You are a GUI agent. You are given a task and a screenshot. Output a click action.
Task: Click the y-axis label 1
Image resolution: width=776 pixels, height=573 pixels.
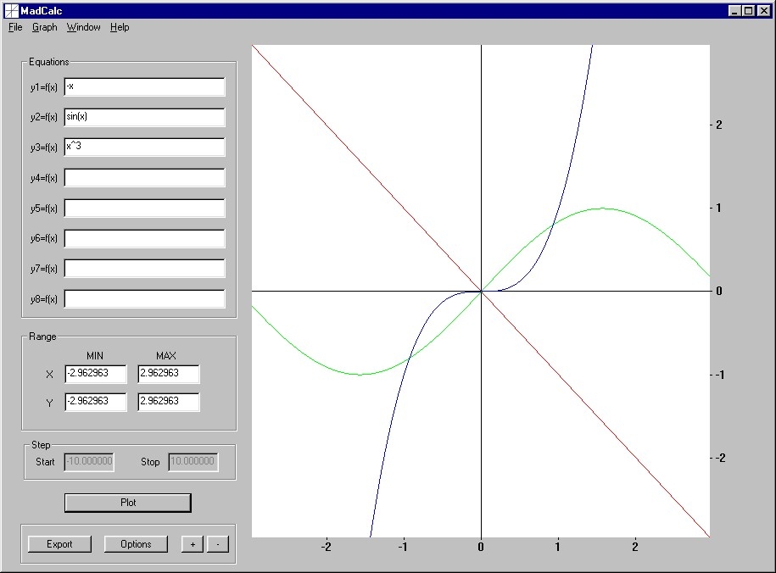tap(718, 209)
